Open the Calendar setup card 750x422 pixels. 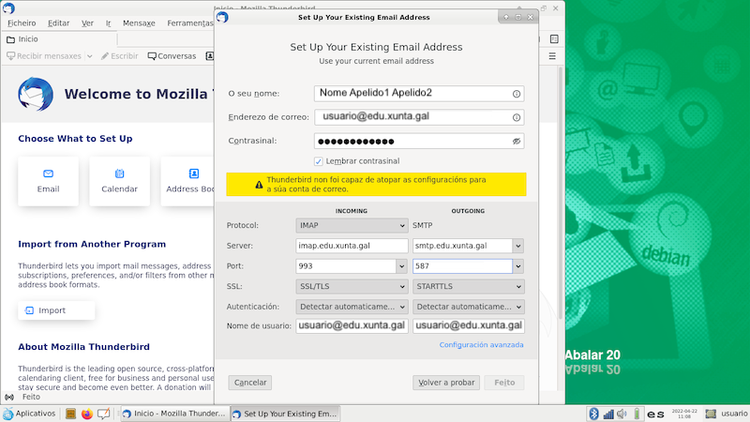(x=119, y=181)
